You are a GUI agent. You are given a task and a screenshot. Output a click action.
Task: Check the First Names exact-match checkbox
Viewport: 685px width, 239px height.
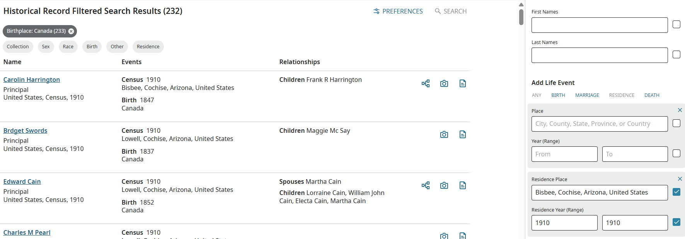[676, 24]
